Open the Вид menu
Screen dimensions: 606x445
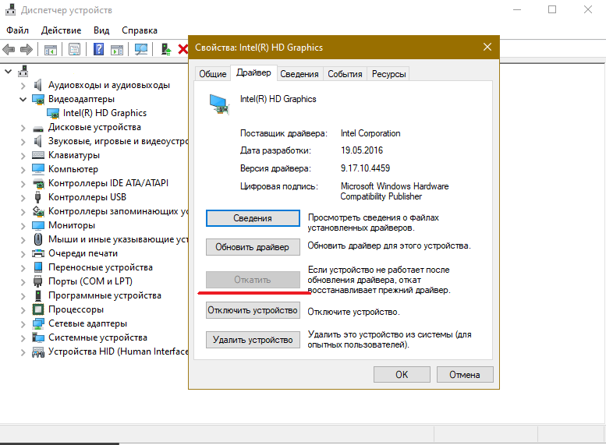tap(101, 30)
